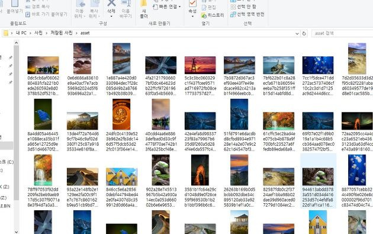Screen dimensions: 373x234
Task: Click 바로 가기 붙여넣기 in the ribbon
Action: (46, 14)
